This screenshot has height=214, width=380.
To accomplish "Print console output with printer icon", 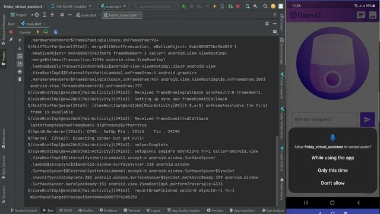I will point(20,71).
